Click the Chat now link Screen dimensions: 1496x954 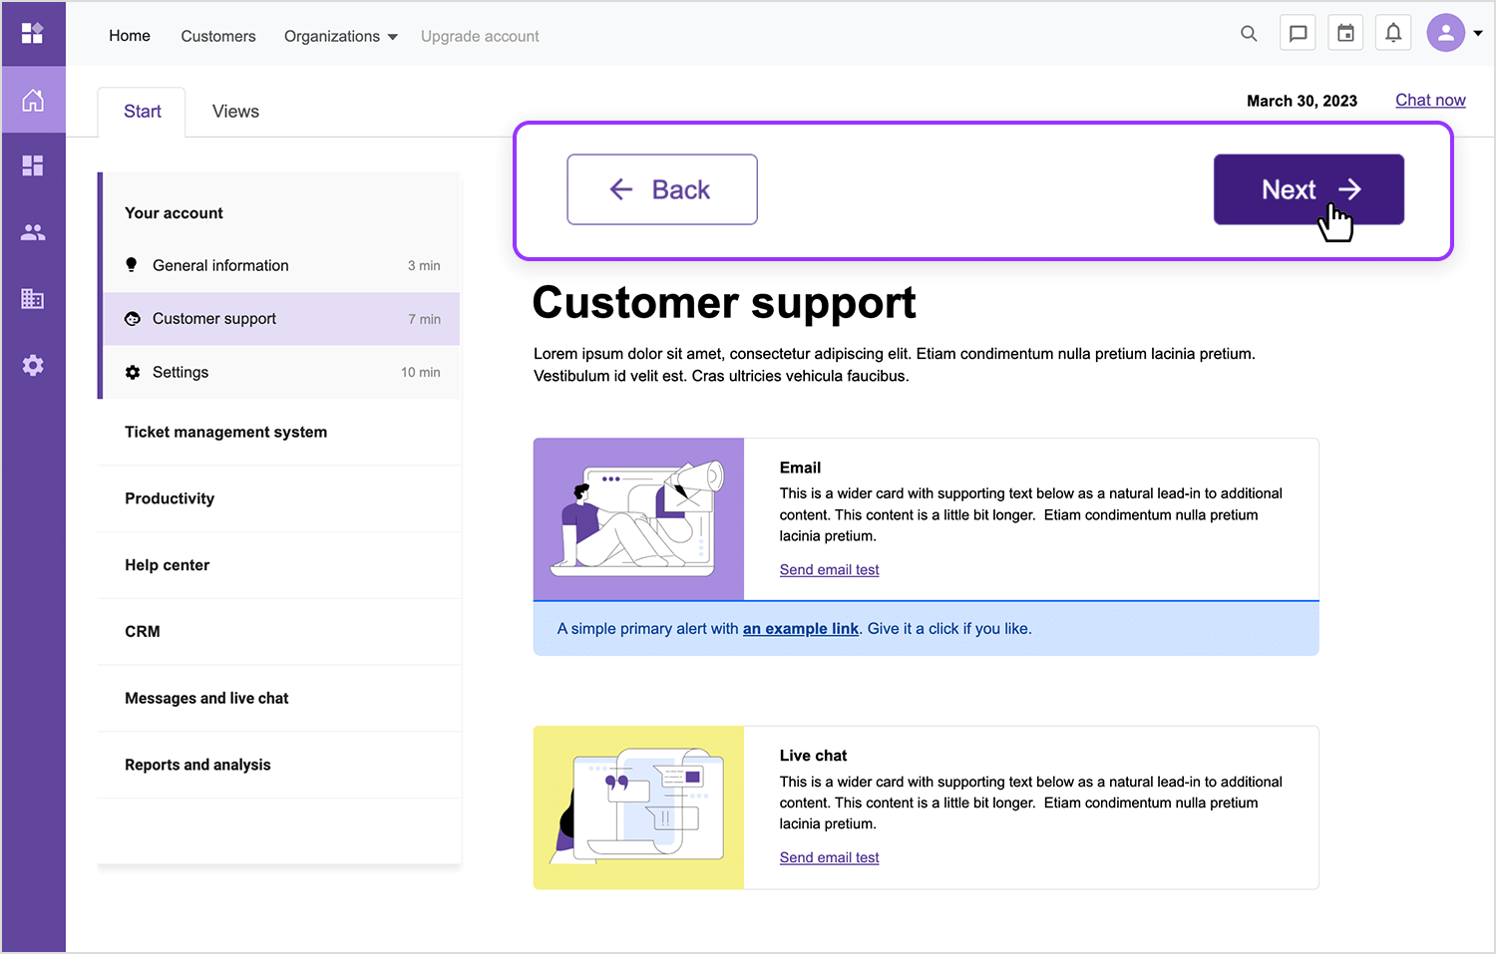[x=1430, y=100]
